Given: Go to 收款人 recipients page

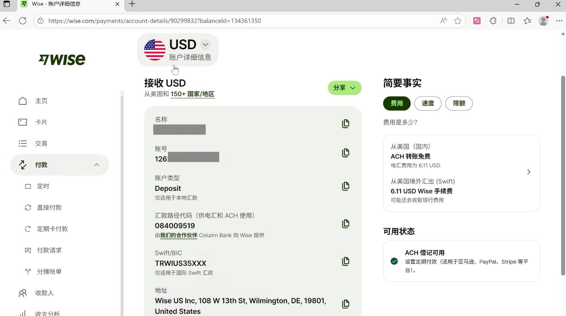Looking at the screenshot, I should click(44, 293).
